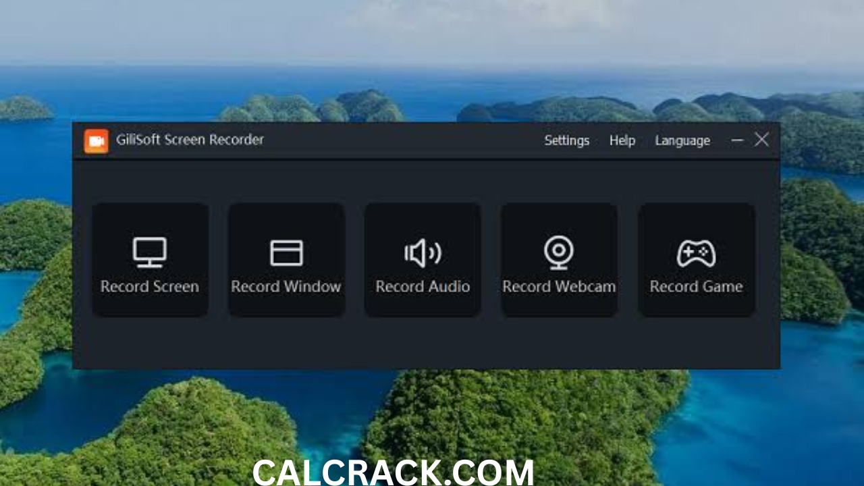Choose the Record Audio speaker icon
The height and width of the screenshot is (486, 864).
click(x=423, y=253)
